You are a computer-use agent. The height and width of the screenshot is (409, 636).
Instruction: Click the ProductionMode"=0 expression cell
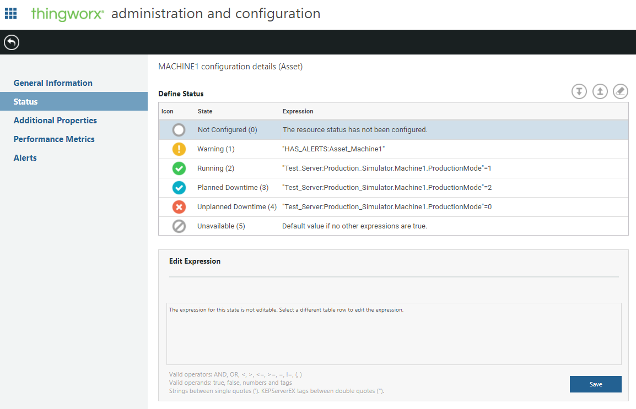(387, 207)
